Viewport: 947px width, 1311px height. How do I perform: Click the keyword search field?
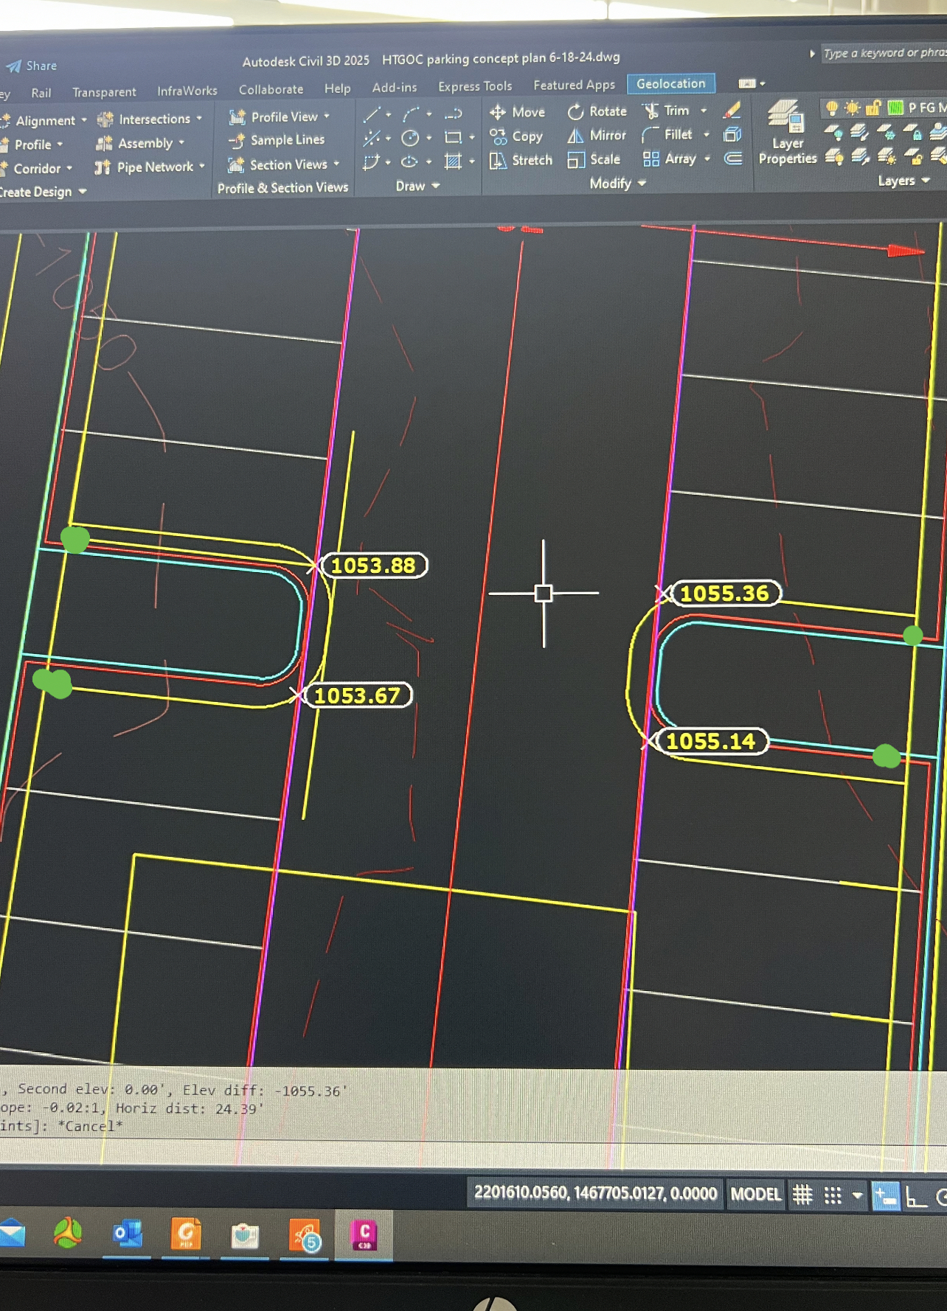click(x=884, y=53)
